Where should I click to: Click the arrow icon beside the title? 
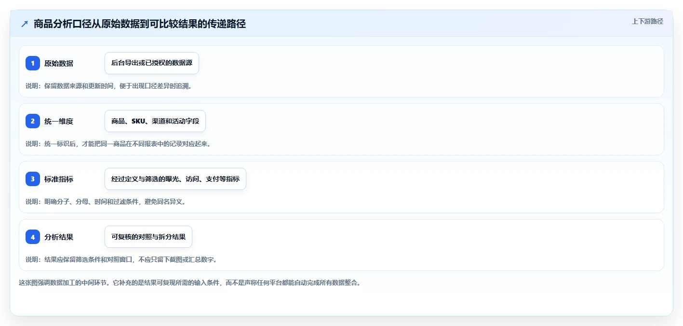pos(25,24)
